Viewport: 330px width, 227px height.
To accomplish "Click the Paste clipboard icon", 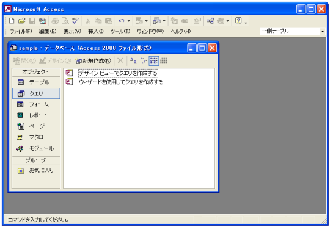I will pos(109,21).
